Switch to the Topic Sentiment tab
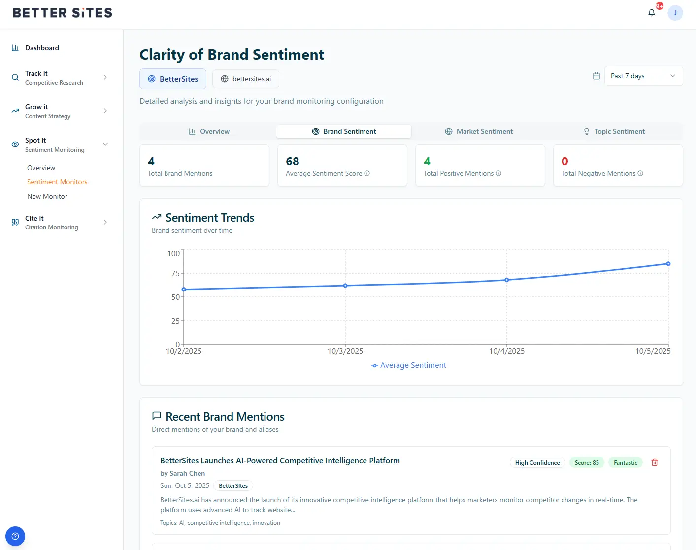This screenshot has width=696, height=550. click(614, 131)
